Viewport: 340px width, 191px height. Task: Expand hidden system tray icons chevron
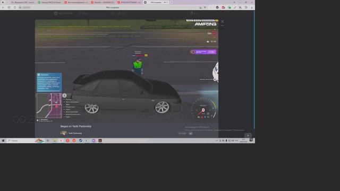click(217, 141)
